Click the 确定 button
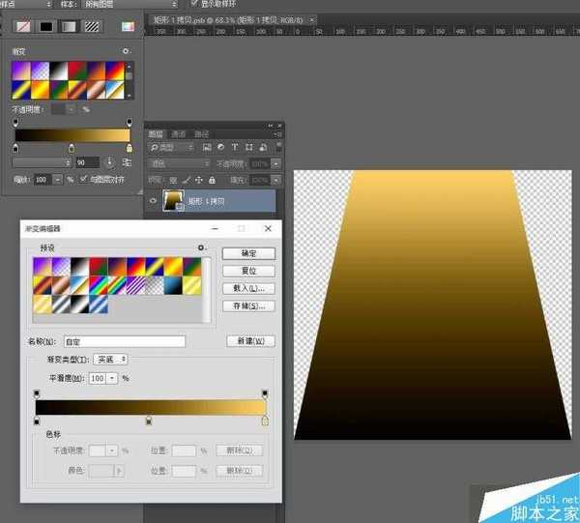 (x=248, y=253)
